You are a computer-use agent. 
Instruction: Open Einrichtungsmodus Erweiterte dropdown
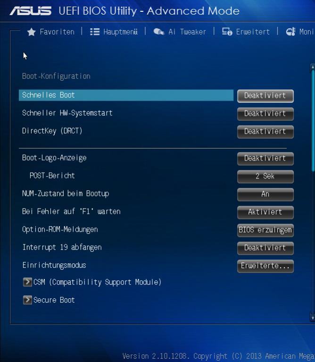coord(265,266)
